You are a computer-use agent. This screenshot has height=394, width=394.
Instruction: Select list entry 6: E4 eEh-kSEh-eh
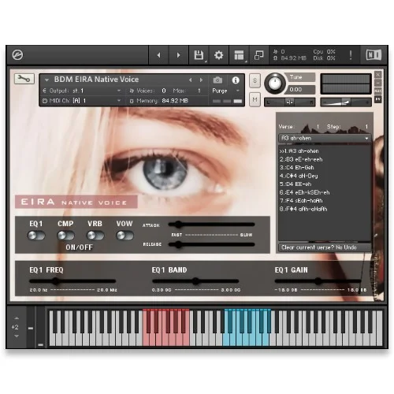325,192
